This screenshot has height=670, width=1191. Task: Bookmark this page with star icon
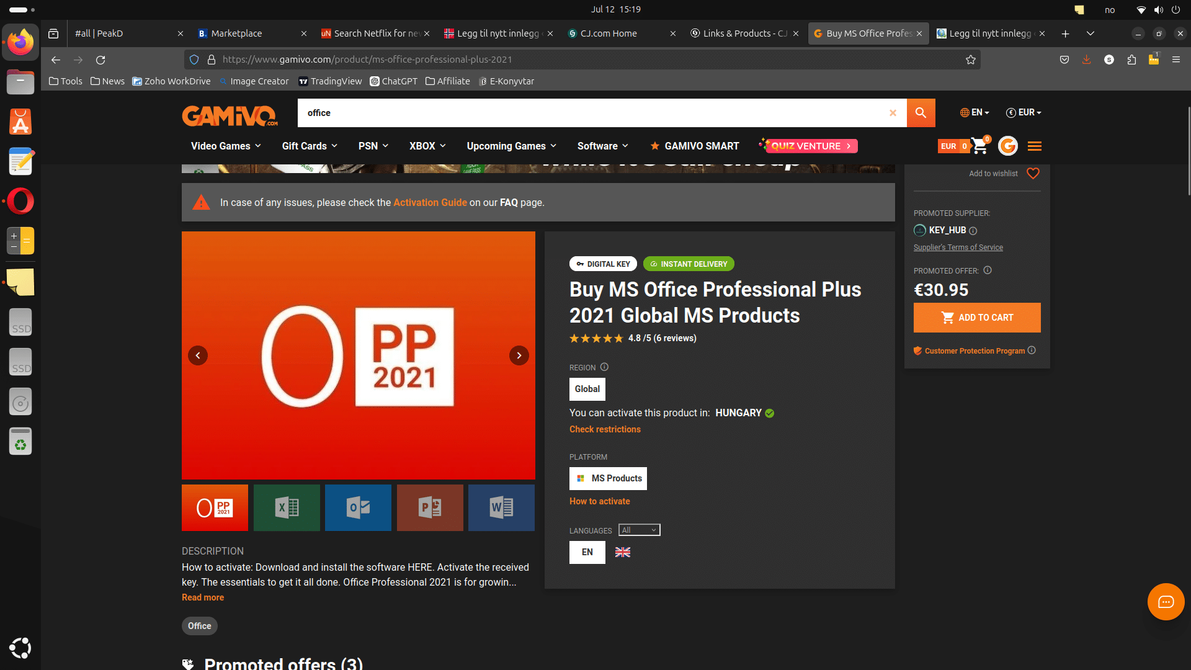coord(971,60)
